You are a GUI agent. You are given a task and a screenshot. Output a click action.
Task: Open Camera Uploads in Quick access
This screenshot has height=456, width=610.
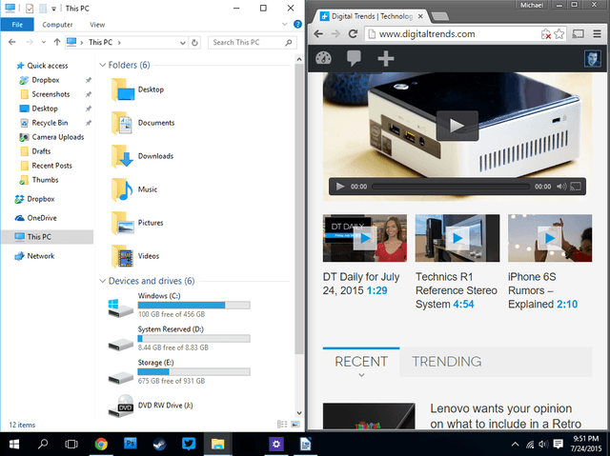(57, 137)
